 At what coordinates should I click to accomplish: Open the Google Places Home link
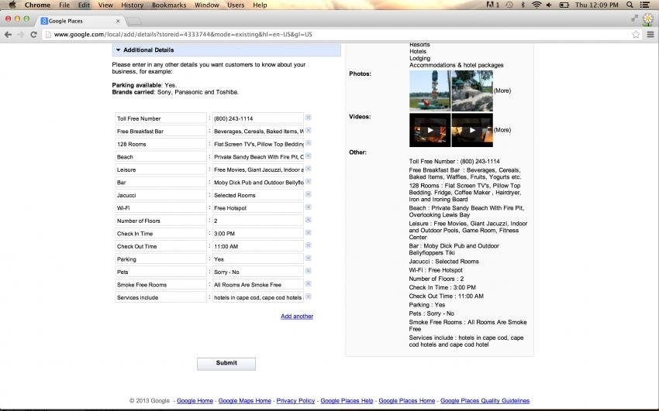[406, 400]
